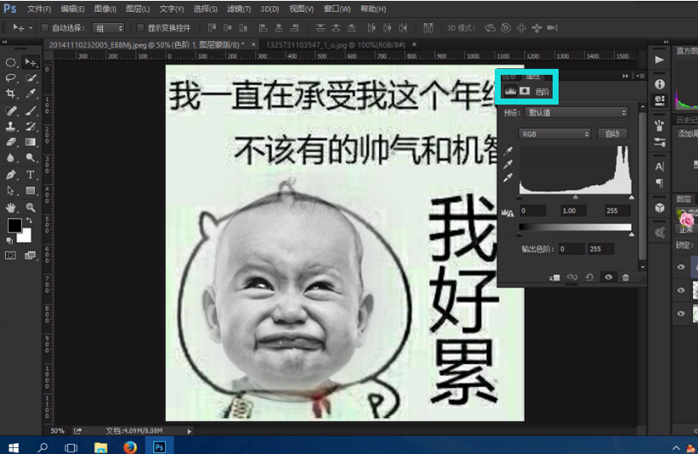
Task: Hide the second layer via eye icon
Action: (x=681, y=290)
